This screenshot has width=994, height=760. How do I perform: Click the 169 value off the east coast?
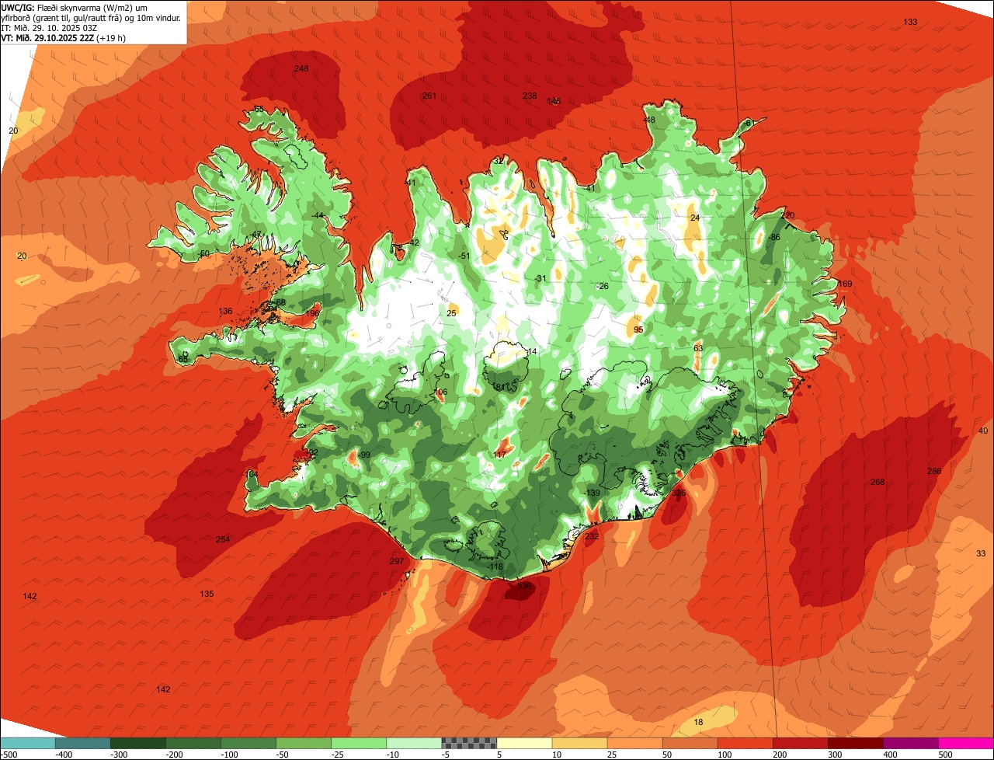click(x=845, y=284)
